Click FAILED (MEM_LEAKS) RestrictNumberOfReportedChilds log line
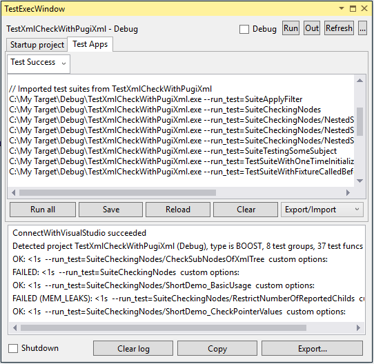The image size is (374, 364). point(188,299)
